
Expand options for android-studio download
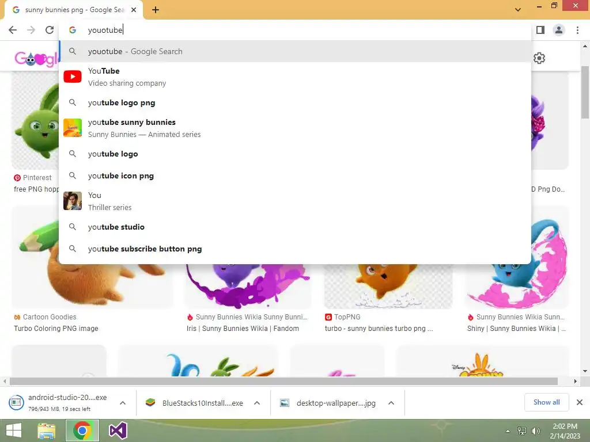[x=123, y=403]
